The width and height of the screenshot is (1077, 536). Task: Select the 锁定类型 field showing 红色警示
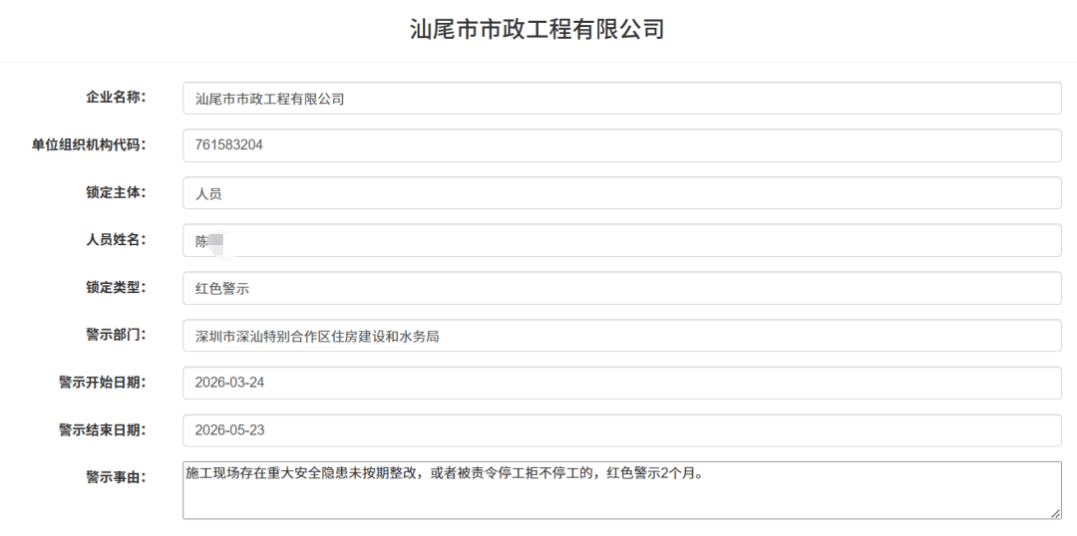pyautogui.click(x=621, y=288)
